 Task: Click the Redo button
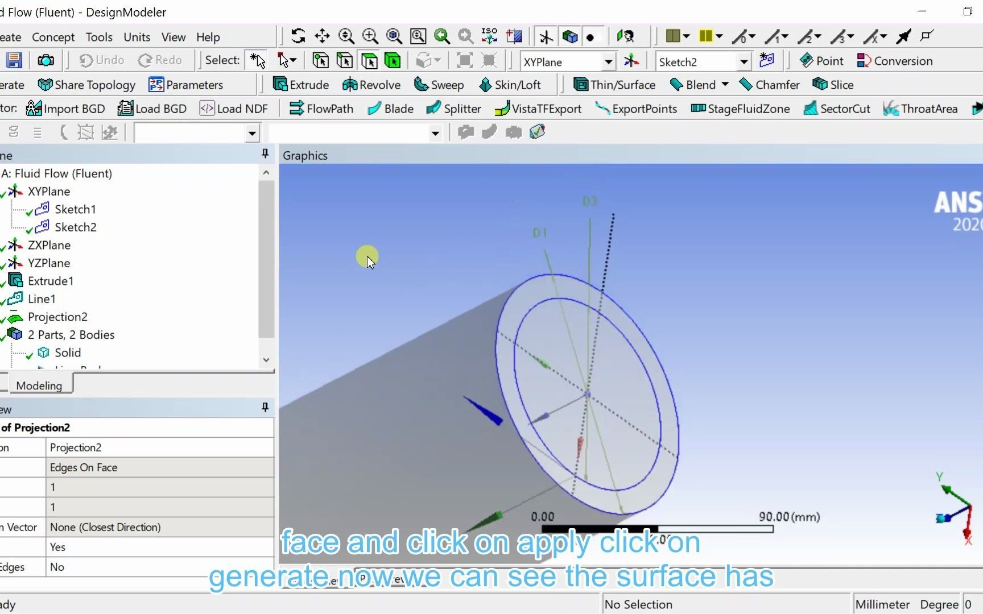[160, 60]
